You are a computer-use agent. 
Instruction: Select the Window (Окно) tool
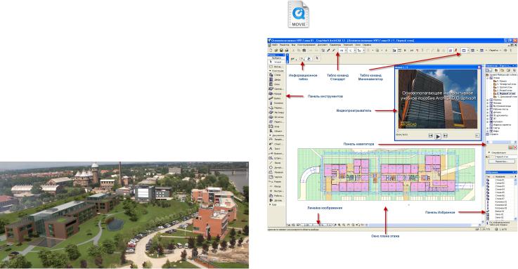[276, 84]
